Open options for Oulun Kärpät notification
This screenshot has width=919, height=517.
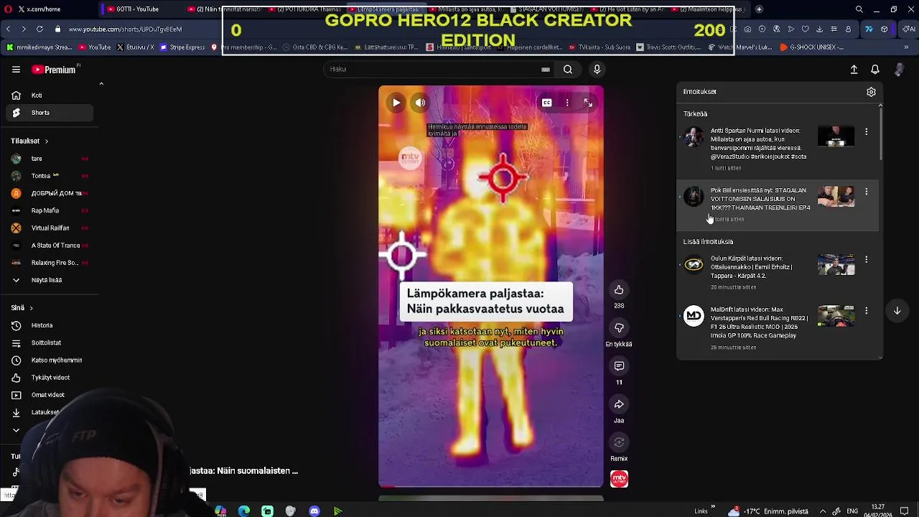click(866, 259)
